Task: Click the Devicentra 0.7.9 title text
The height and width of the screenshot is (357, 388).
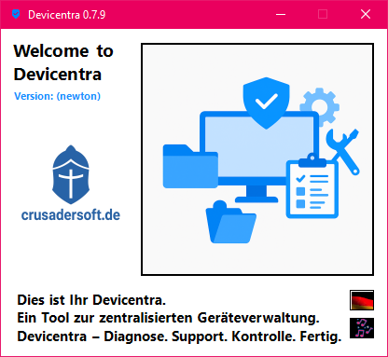Action: [67, 15]
